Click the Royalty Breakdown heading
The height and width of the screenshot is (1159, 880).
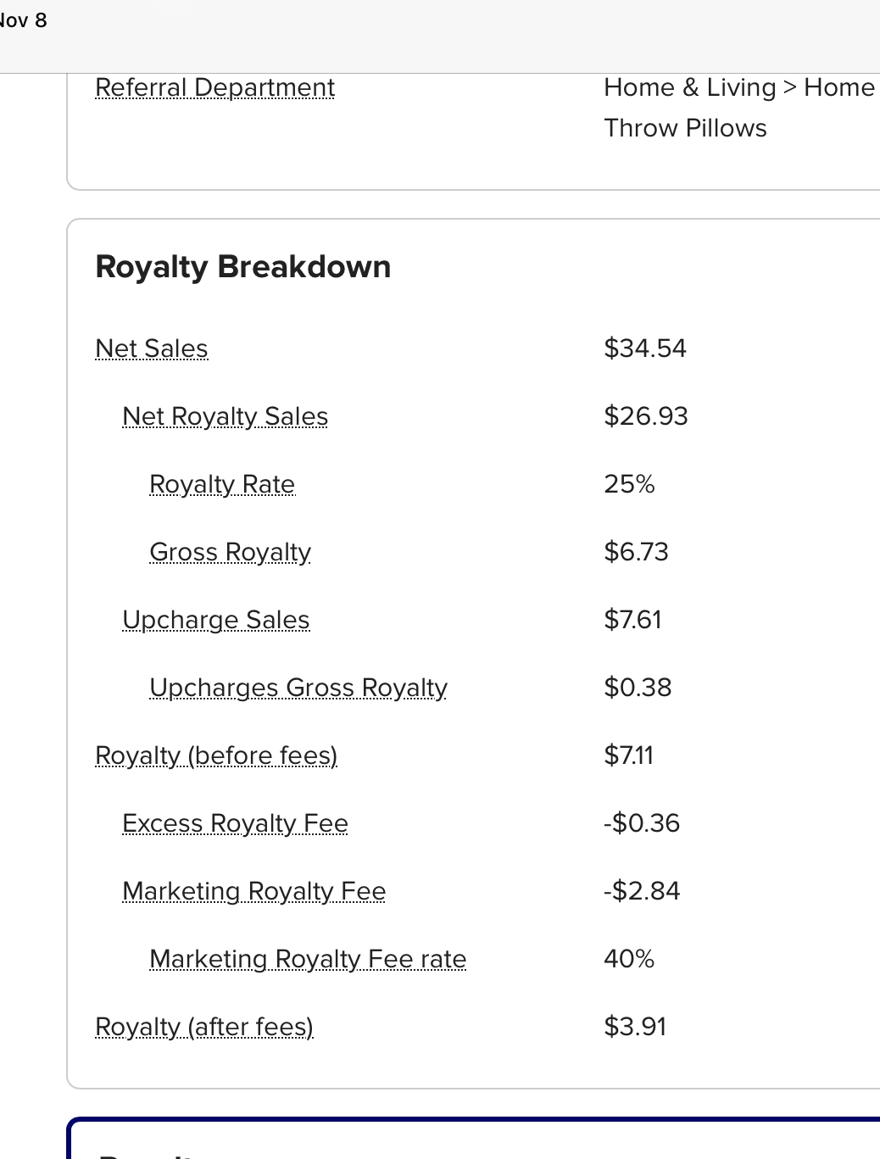pos(243,267)
